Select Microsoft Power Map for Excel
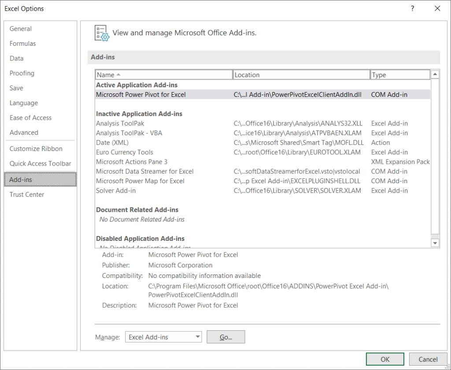 (x=140, y=181)
